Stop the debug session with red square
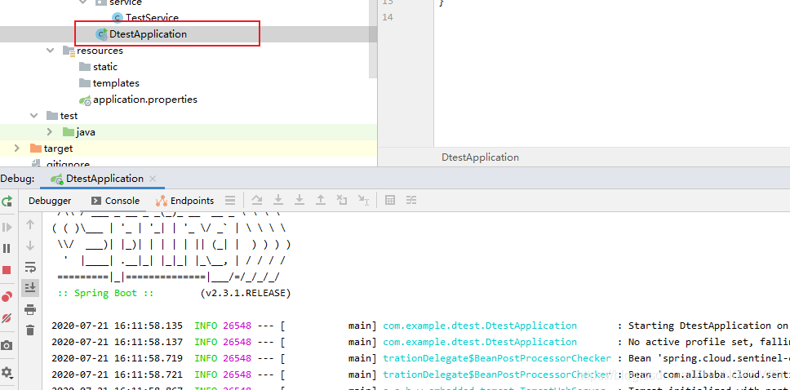Screen dimensions: 790x390 [x=7, y=270]
